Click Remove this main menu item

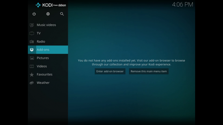[149, 71]
